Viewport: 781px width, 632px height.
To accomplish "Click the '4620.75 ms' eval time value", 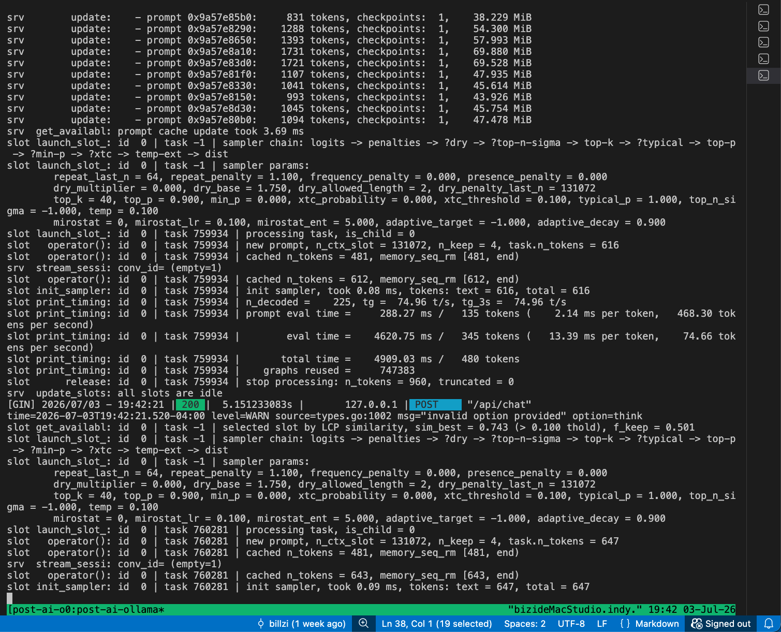I will [403, 336].
